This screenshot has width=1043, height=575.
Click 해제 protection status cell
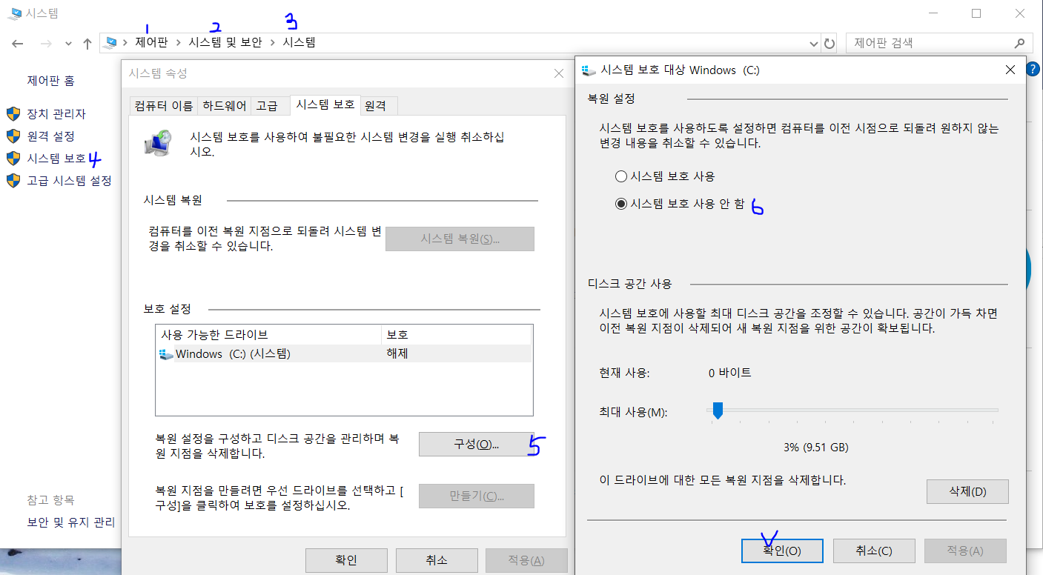[x=397, y=353]
